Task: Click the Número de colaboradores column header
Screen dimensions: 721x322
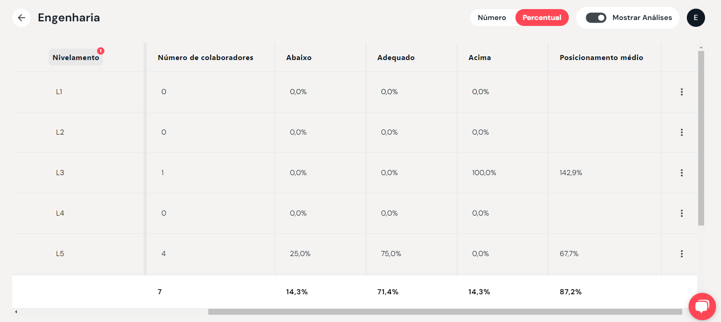Action: pos(206,58)
